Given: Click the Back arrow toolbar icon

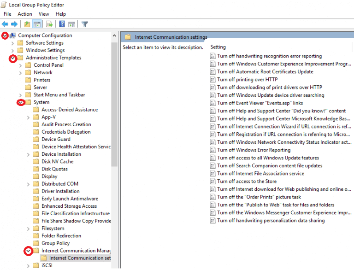Looking at the screenshot, I should [x=5, y=24].
